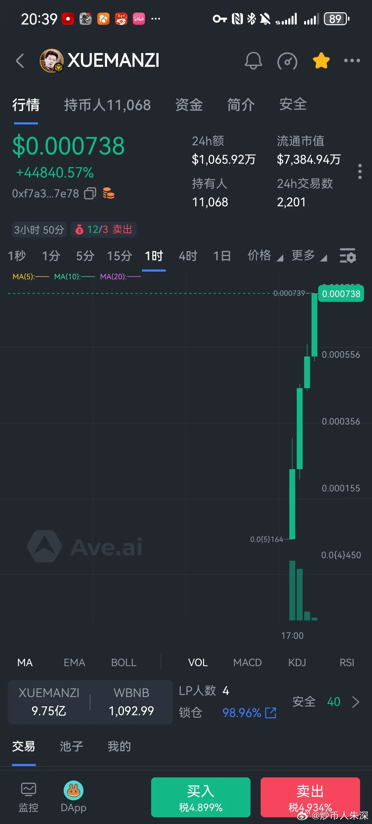The width and height of the screenshot is (372, 824).
Task: Expand the 安全 40 score chevron
Action: (x=355, y=702)
